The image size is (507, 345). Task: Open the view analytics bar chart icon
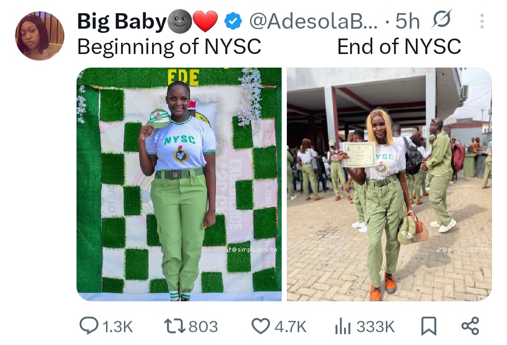pyautogui.click(x=343, y=326)
